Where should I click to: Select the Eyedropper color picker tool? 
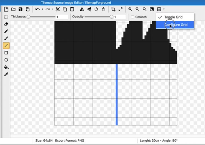click(6, 74)
